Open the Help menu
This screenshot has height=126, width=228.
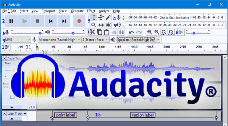click(116, 11)
